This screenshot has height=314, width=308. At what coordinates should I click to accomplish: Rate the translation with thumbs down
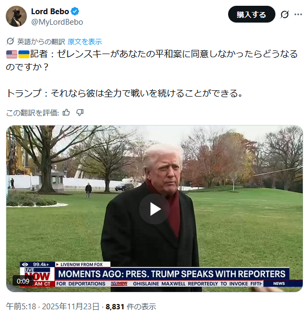pos(80,112)
